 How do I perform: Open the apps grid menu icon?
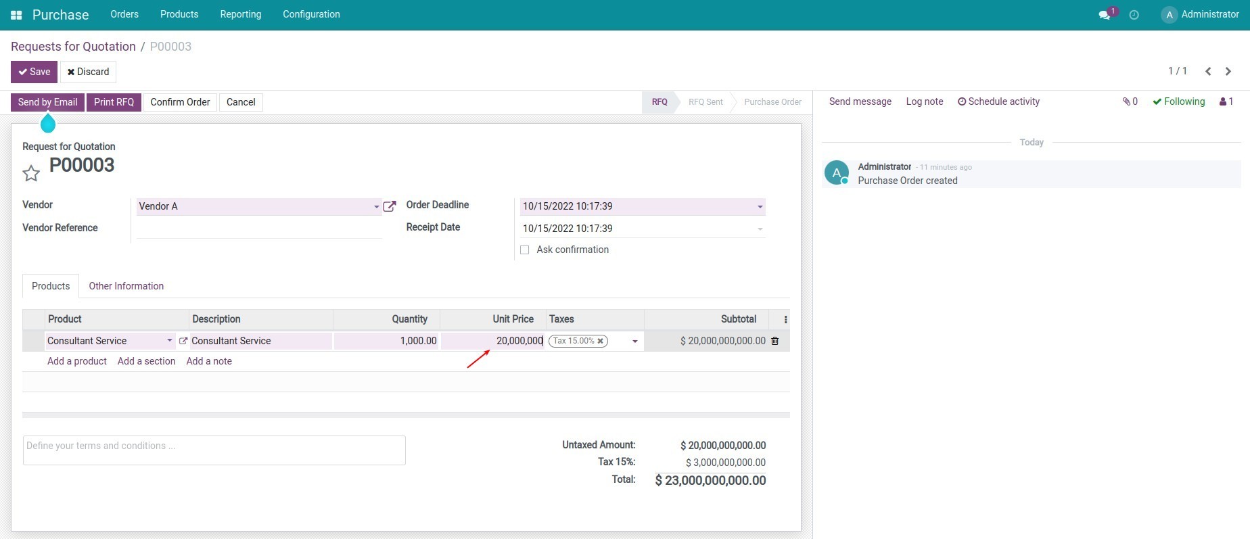(16, 15)
